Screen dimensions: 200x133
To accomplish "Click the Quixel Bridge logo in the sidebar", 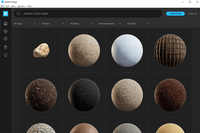I will tap(5, 14).
